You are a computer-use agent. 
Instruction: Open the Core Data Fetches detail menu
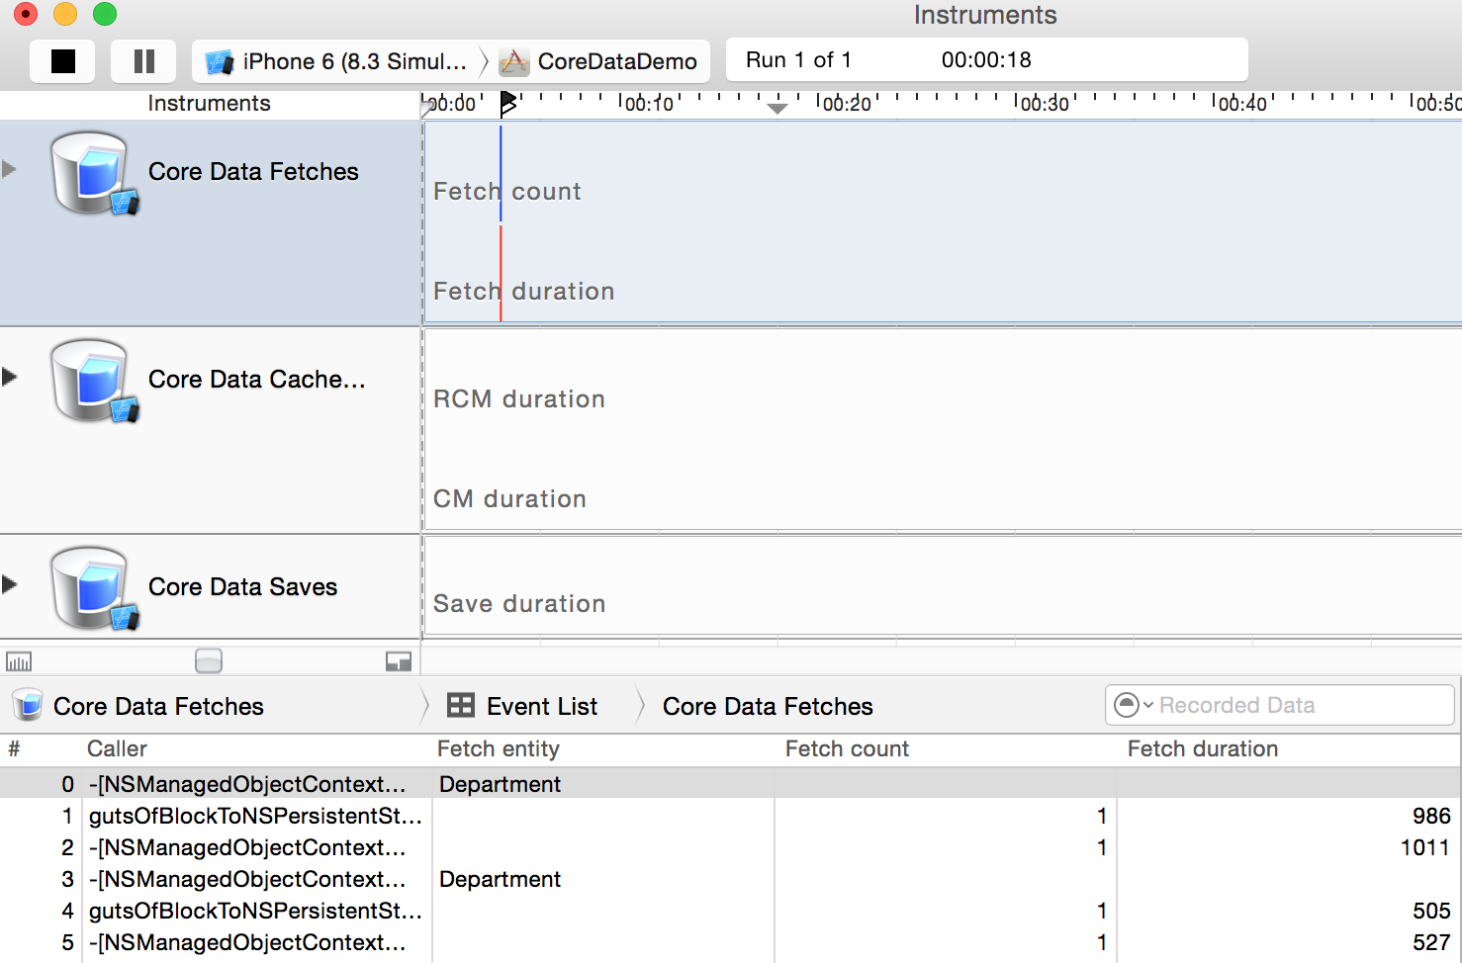(x=139, y=706)
